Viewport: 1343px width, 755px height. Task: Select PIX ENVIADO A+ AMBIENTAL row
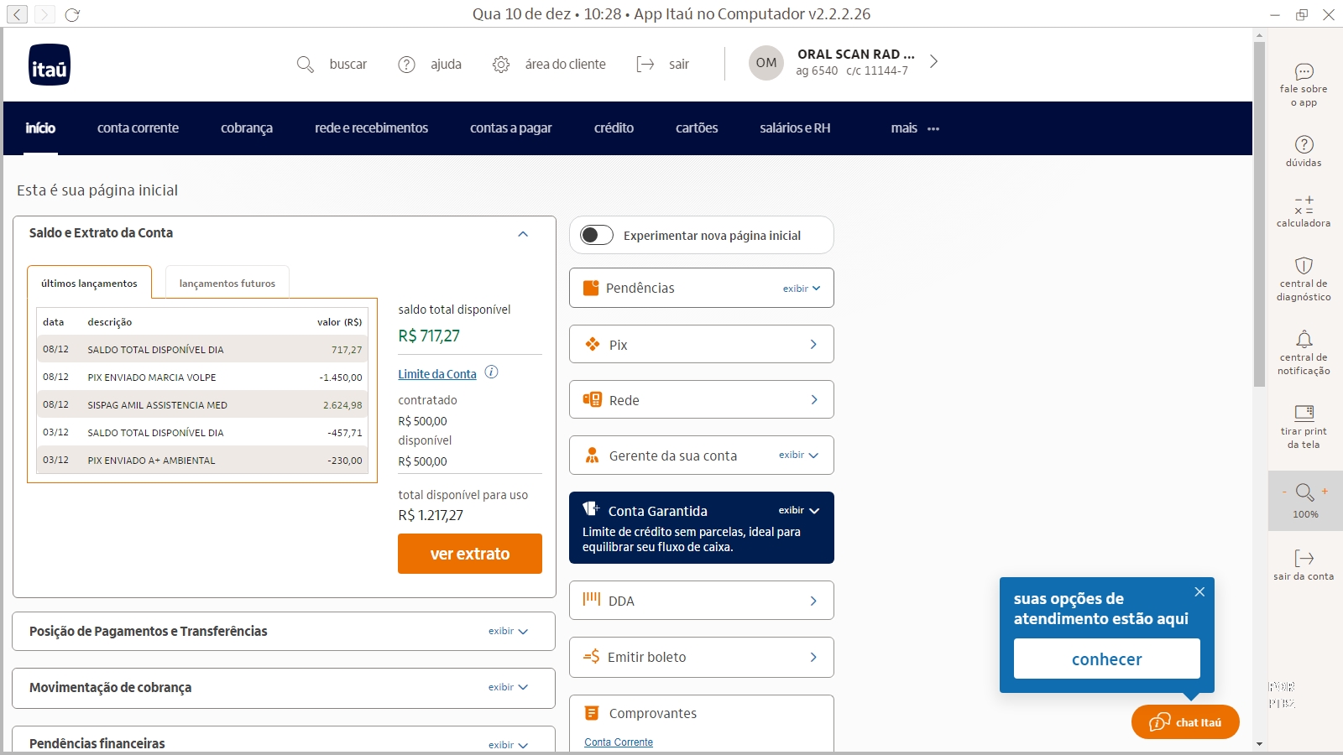click(202, 460)
